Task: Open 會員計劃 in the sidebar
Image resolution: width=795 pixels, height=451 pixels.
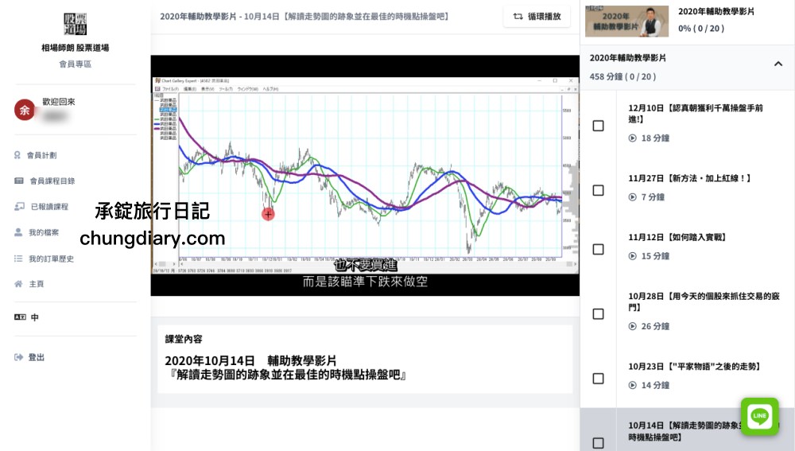Action: coord(41,155)
